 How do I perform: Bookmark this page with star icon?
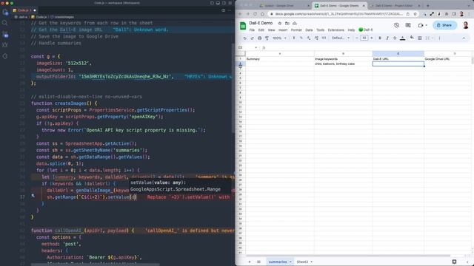point(415,14)
